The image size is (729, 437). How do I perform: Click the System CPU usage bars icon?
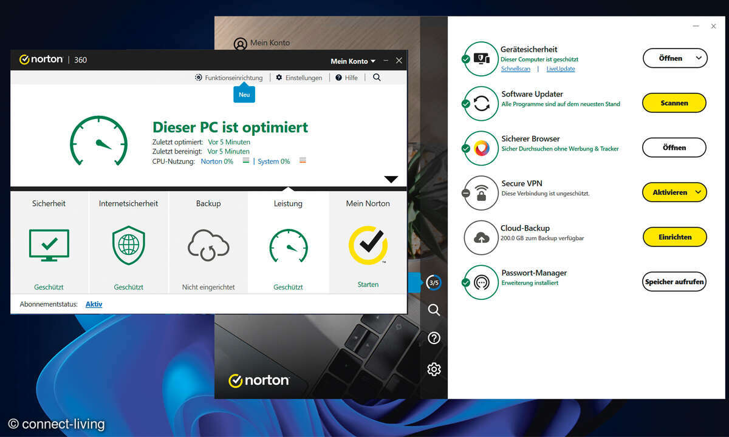click(303, 161)
